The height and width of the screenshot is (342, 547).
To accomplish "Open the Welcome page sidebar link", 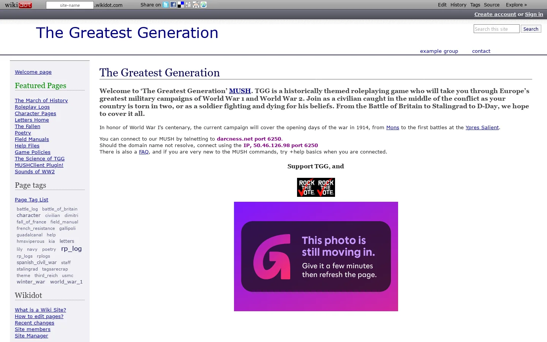I will [x=33, y=72].
